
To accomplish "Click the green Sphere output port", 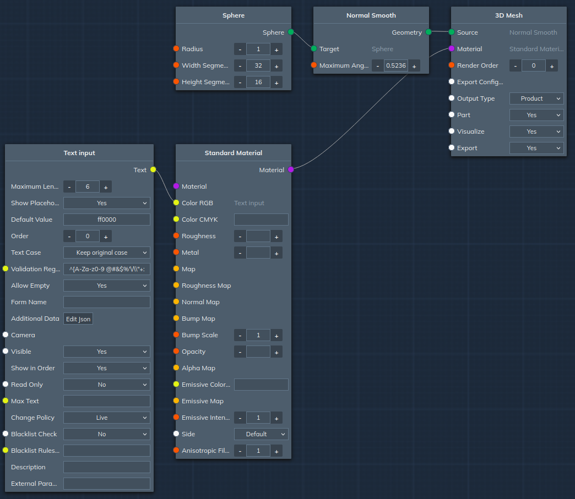I will click(291, 32).
